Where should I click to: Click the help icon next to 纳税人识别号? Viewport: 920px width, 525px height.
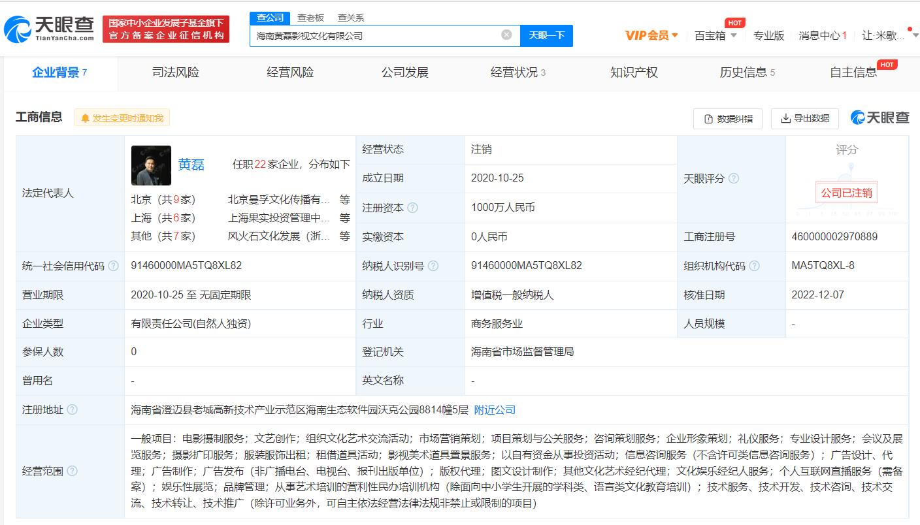tap(433, 266)
